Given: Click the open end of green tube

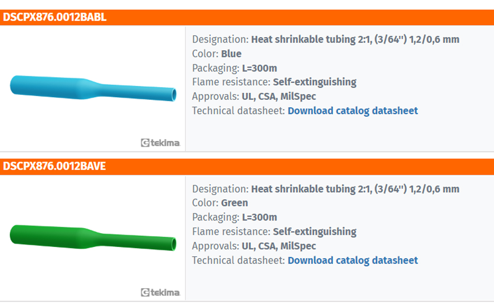Looking at the screenshot, I should tap(174, 244).
